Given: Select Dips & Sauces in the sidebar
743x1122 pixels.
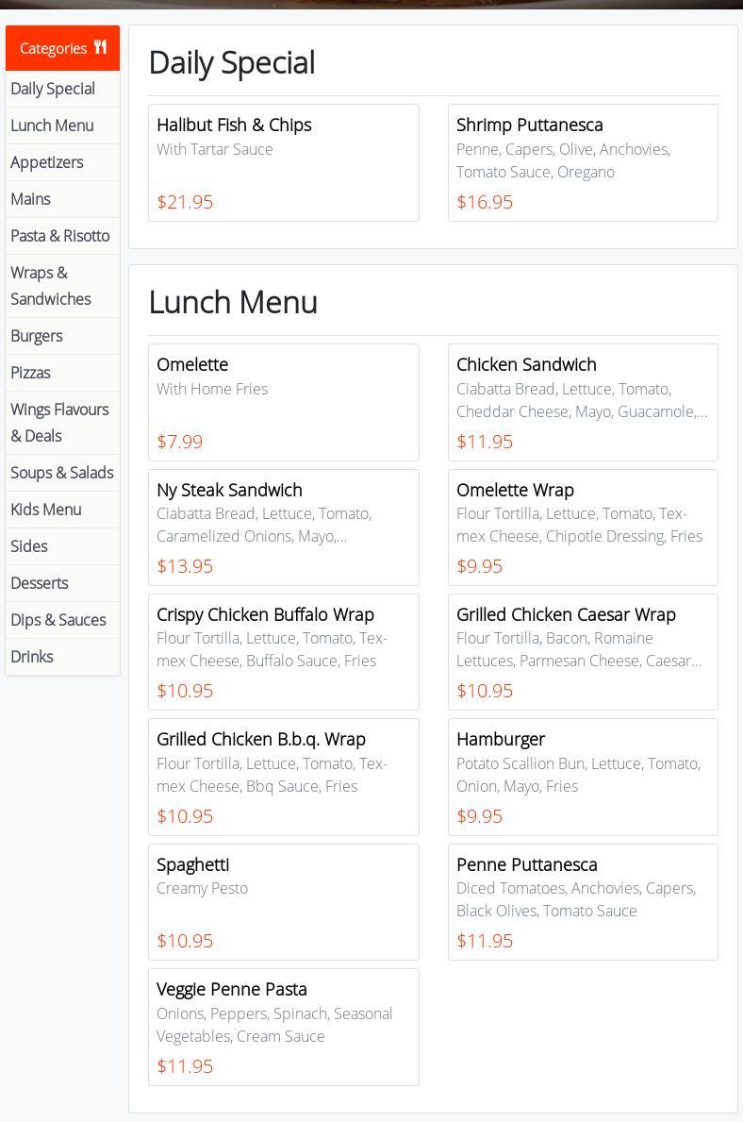Looking at the screenshot, I should click(x=62, y=620).
